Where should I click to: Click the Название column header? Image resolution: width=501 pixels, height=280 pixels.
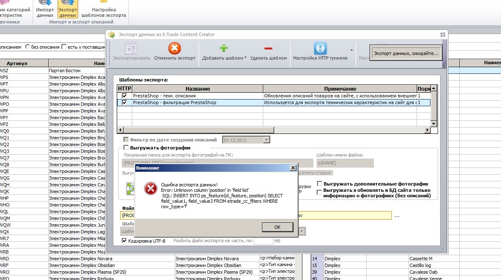197,89
